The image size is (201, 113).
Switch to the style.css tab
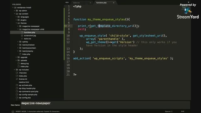[x=76, y=3]
